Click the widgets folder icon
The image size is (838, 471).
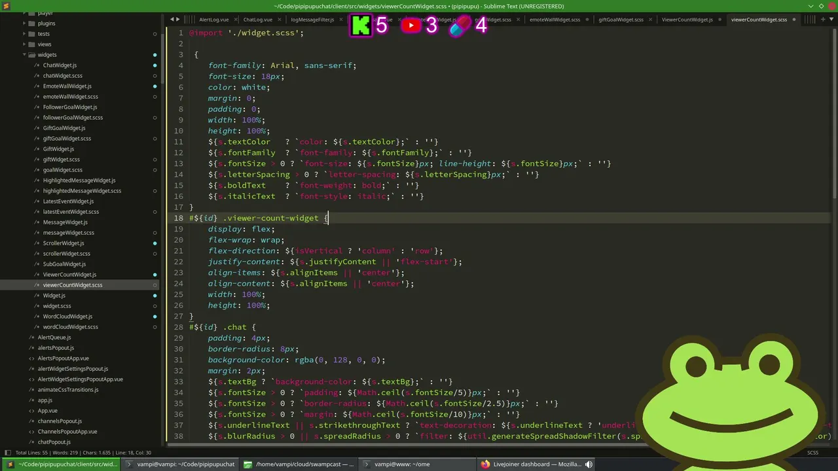[x=32, y=55]
